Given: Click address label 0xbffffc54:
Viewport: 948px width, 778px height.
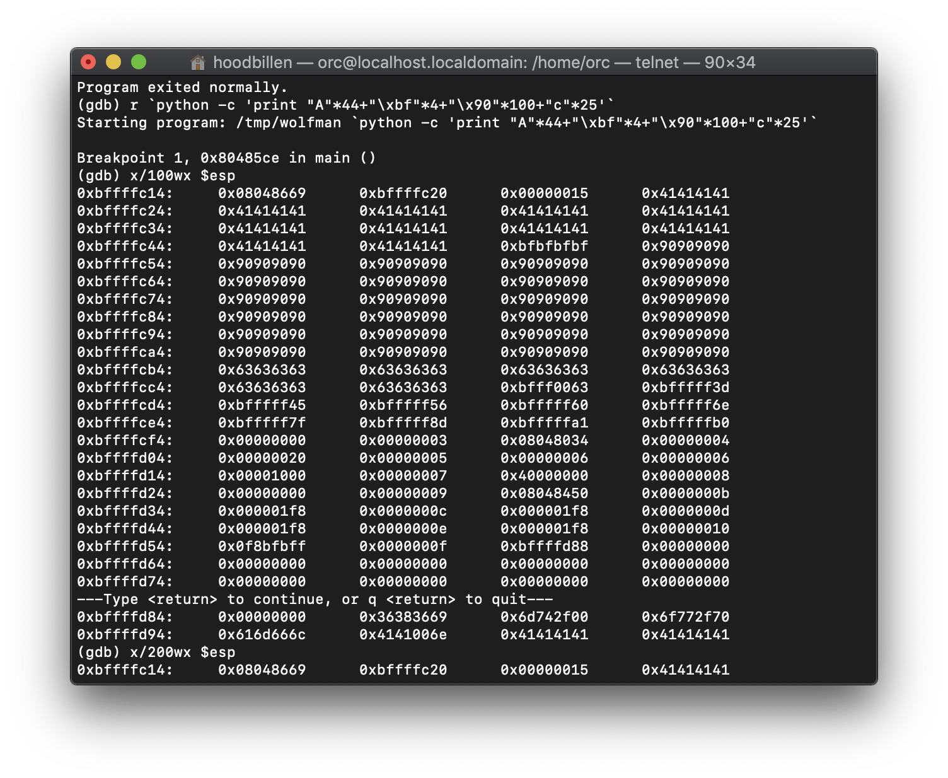Looking at the screenshot, I should pyautogui.click(x=125, y=264).
